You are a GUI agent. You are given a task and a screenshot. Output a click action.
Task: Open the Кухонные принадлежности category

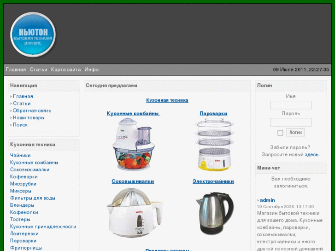[x=43, y=227]
